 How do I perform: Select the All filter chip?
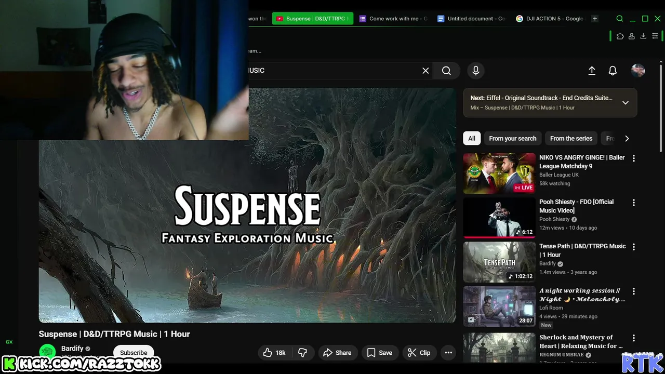point(472,138)
